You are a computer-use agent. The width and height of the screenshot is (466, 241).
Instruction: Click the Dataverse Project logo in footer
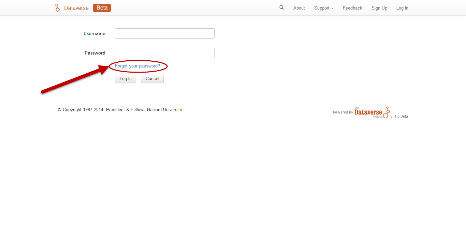(372, 112)
